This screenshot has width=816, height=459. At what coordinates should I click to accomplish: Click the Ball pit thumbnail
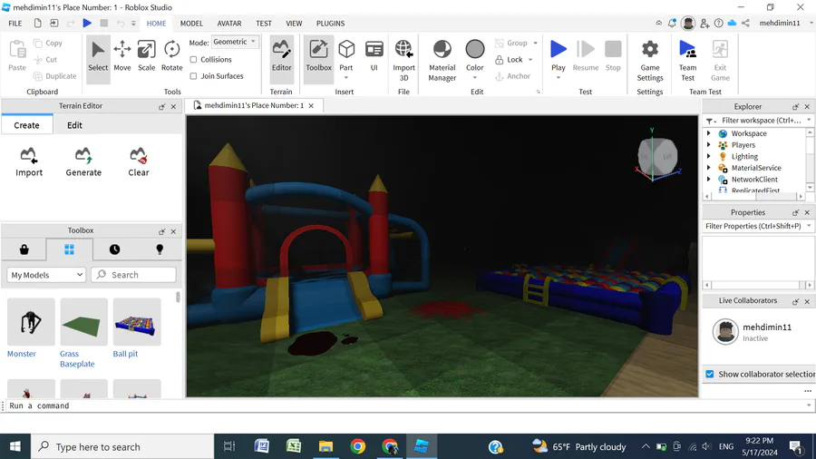[x=137, y=322]
